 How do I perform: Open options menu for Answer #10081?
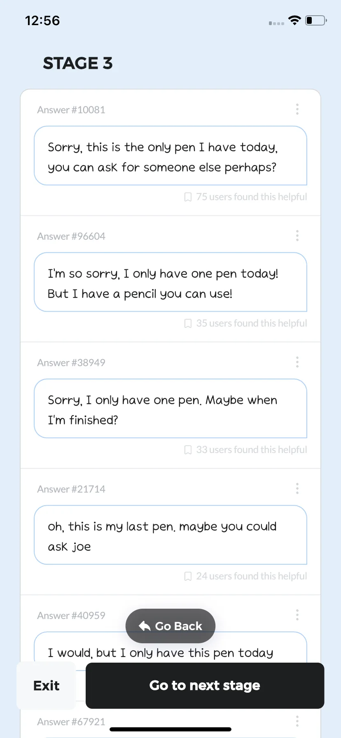(297, 109)
